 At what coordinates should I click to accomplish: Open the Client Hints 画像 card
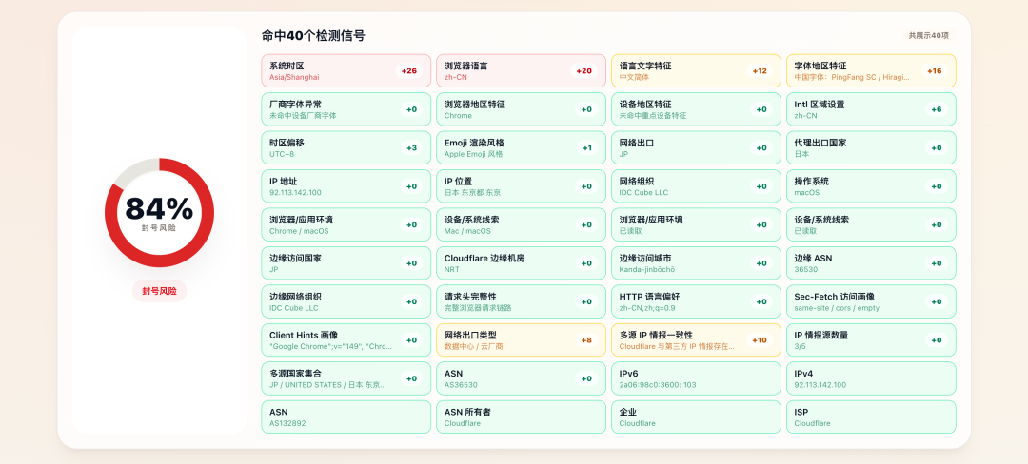tap(346, 340)
